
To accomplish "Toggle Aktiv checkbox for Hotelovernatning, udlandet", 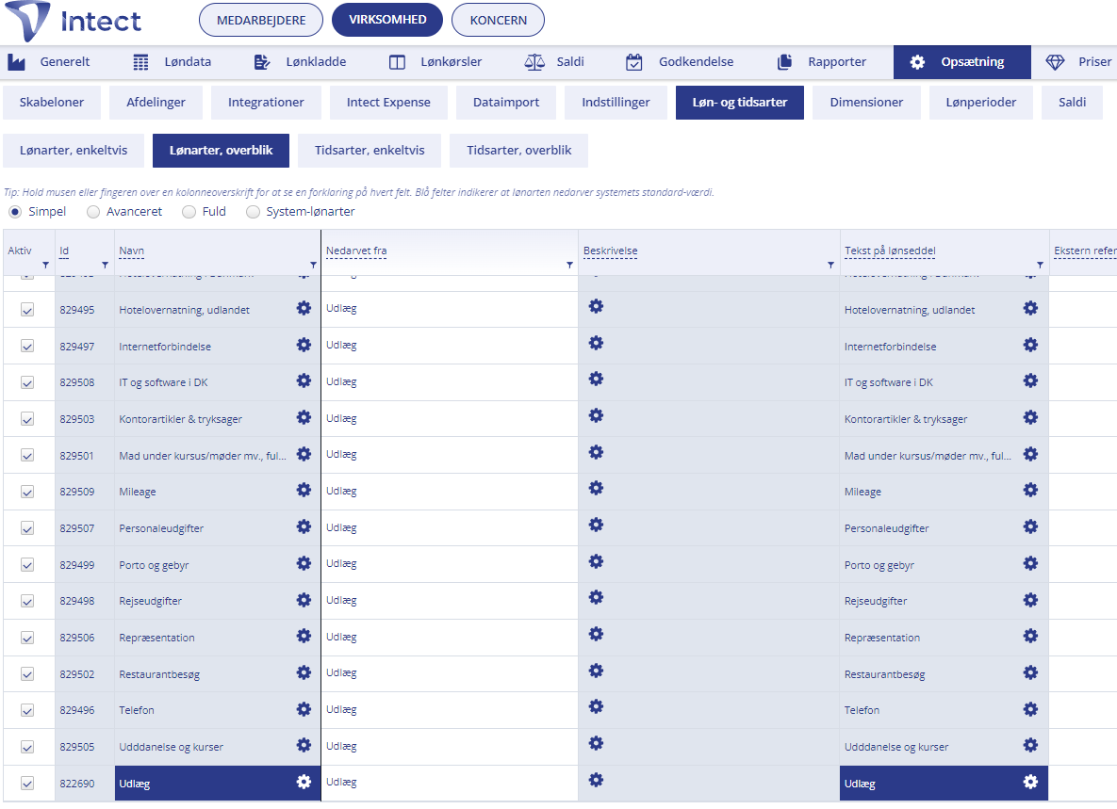I will 27,310.
